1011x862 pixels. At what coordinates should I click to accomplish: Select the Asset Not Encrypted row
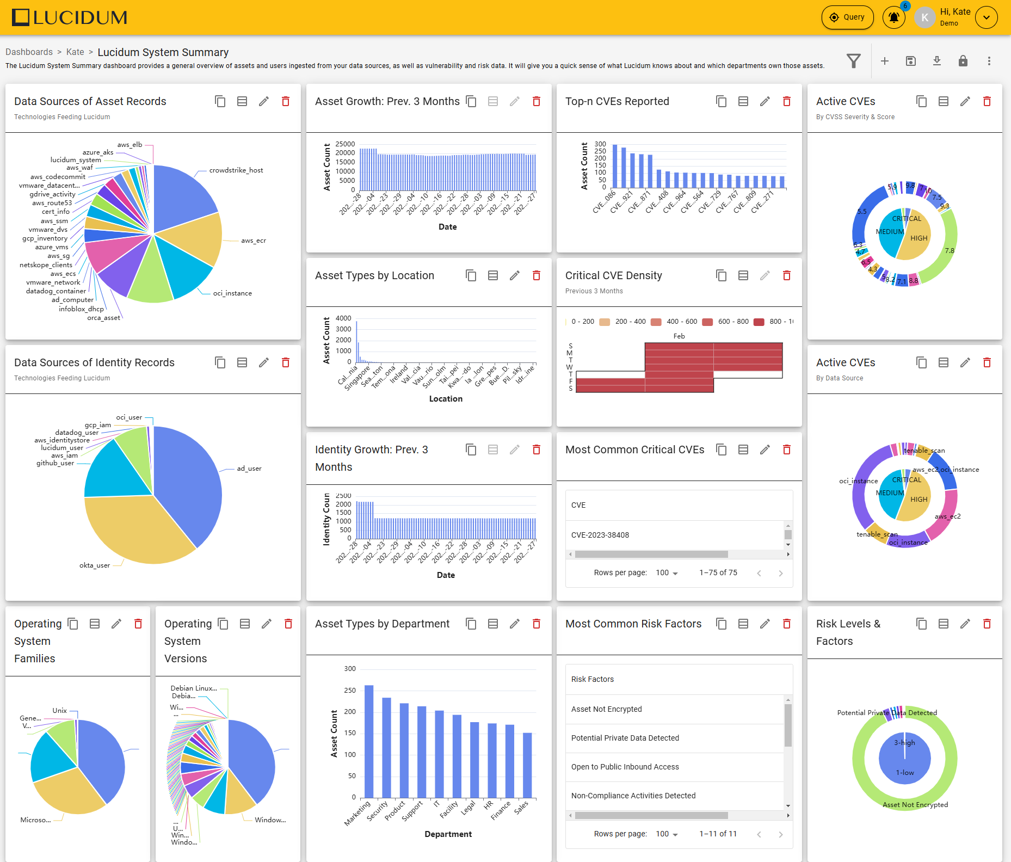(x=675, y=709)
